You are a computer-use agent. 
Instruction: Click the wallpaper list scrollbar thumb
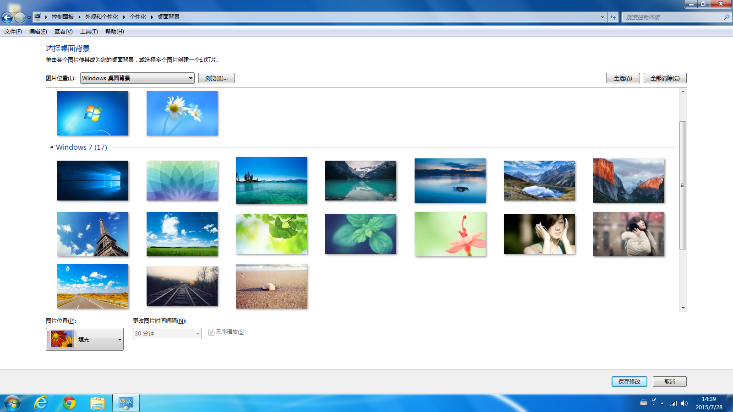[x=683, y=185]
